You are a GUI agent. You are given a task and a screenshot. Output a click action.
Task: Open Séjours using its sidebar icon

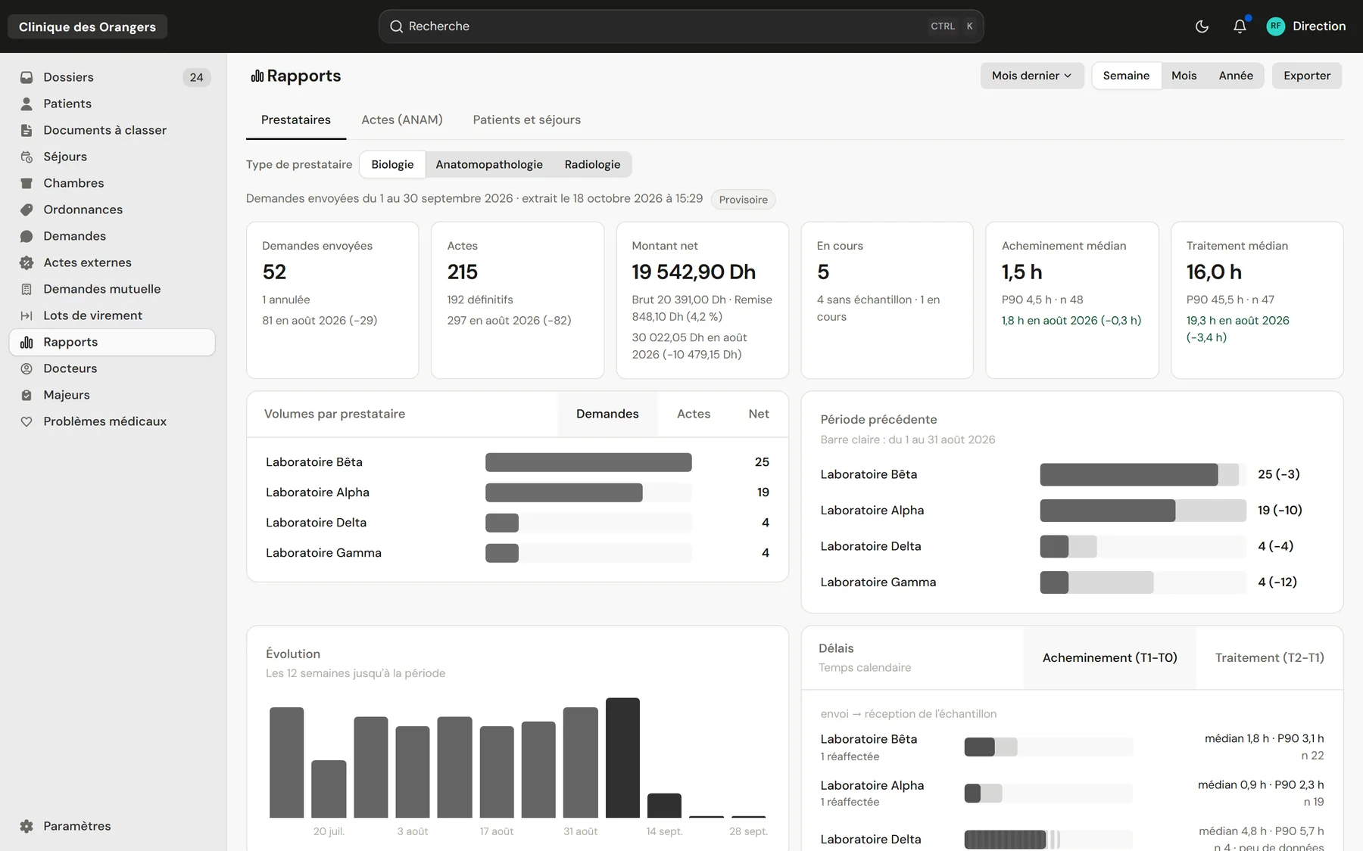pyautogui.click(x=27, y=157)
